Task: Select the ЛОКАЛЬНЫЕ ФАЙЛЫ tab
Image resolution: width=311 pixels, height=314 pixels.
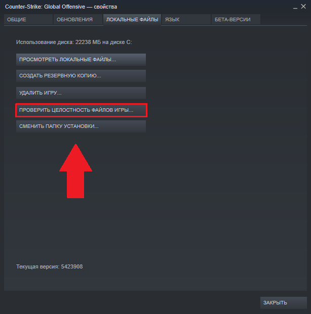Action: [x=132, y=20]
